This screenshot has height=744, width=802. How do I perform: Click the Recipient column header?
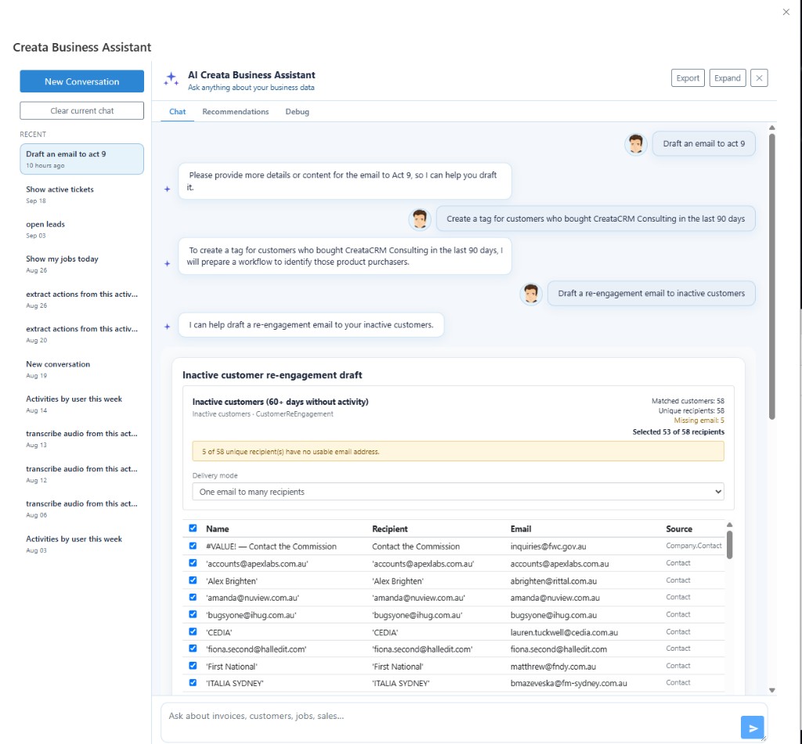pyautogui.click(x=390, y=529)
